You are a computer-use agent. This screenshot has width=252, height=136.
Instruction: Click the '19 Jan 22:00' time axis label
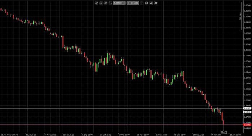(x=235, y=135)
